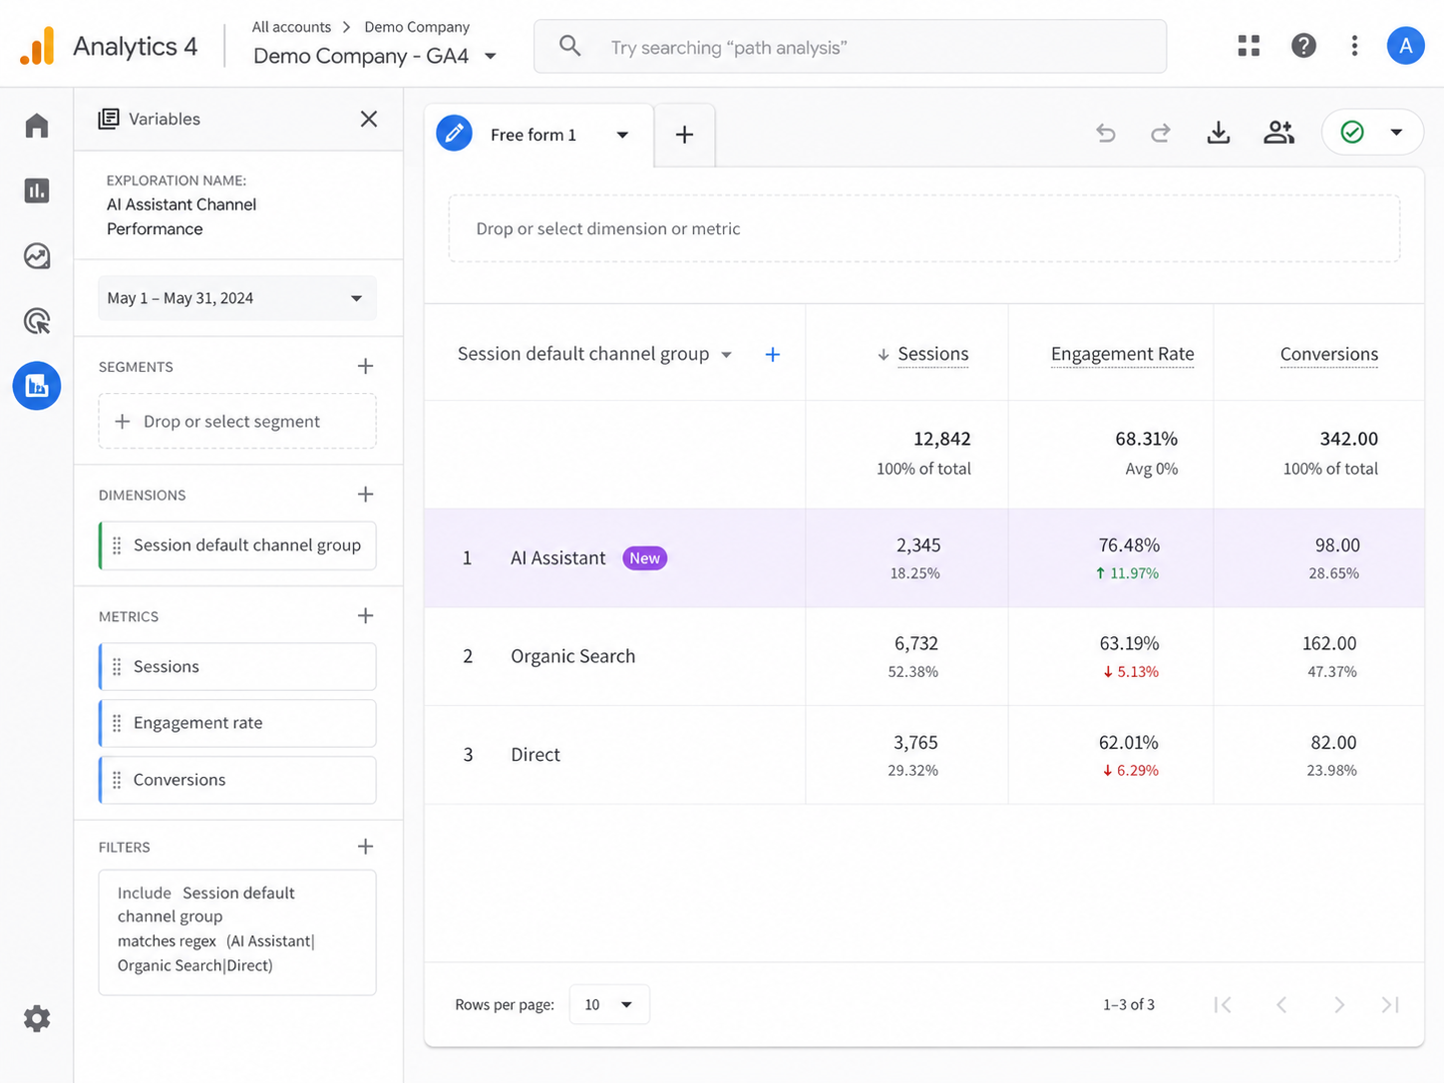Download the exploration data

1219,133
